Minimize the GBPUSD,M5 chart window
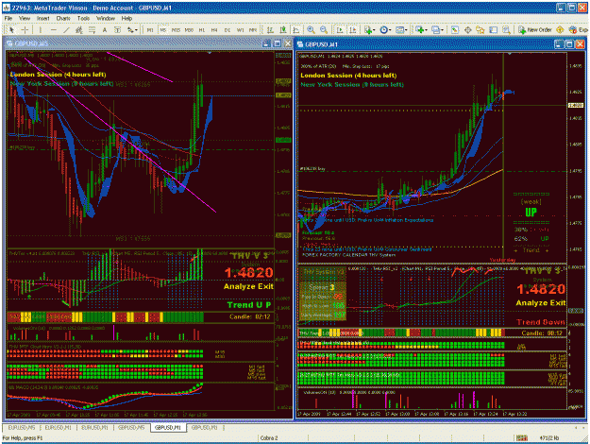 pyautogui.click(x=266, y=43)
